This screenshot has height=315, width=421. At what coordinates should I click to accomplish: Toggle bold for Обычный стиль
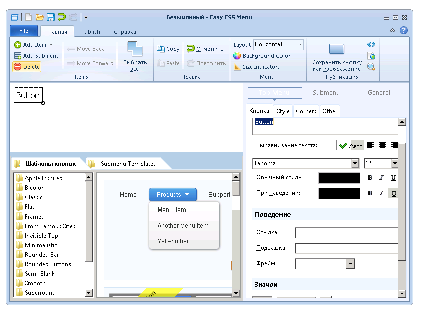coord(370,178)
